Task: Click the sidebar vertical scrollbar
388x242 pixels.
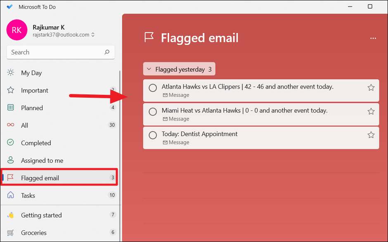Action: pyautogui.click(x=120, y=156)
